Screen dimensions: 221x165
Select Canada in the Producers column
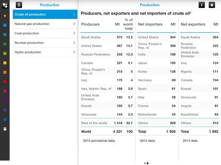click(x=87, y=63)
